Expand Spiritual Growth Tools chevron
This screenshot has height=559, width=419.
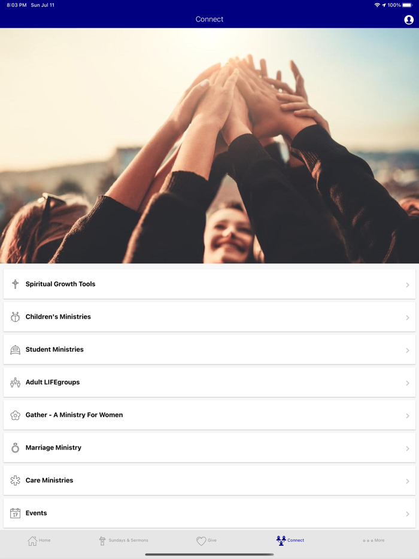(x=407, y=285)
